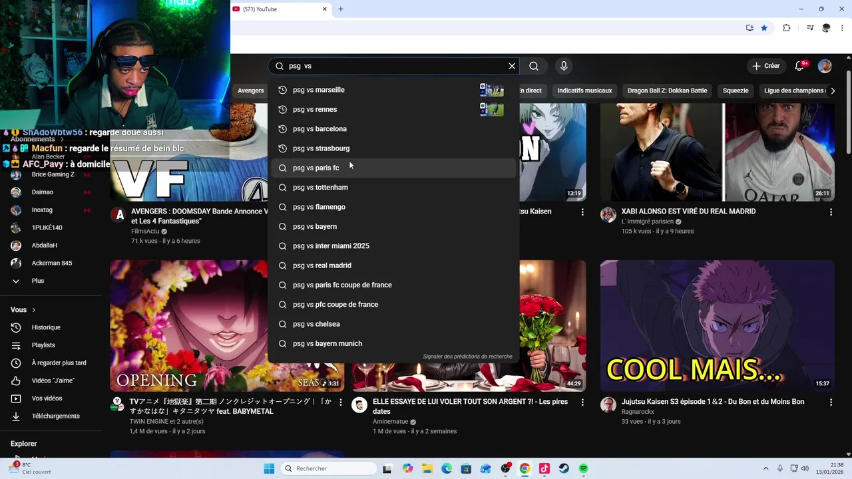Select the Squeezie filter chip
852x479 pixels.
click(736, 90)
